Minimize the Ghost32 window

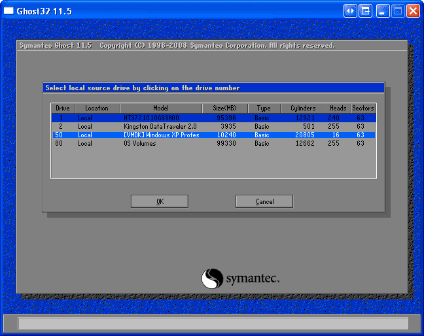(x=381, y=10)
